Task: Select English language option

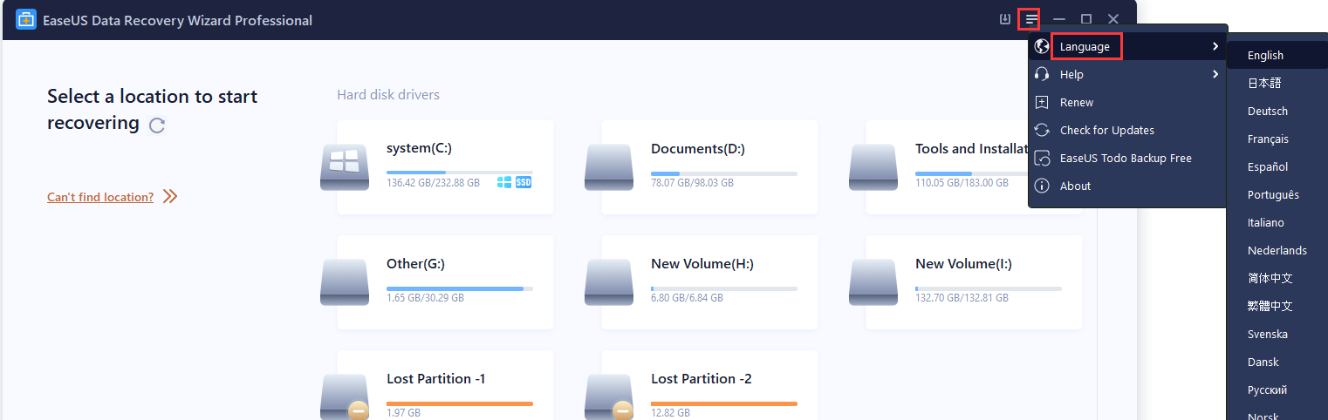Action: 1277,55
